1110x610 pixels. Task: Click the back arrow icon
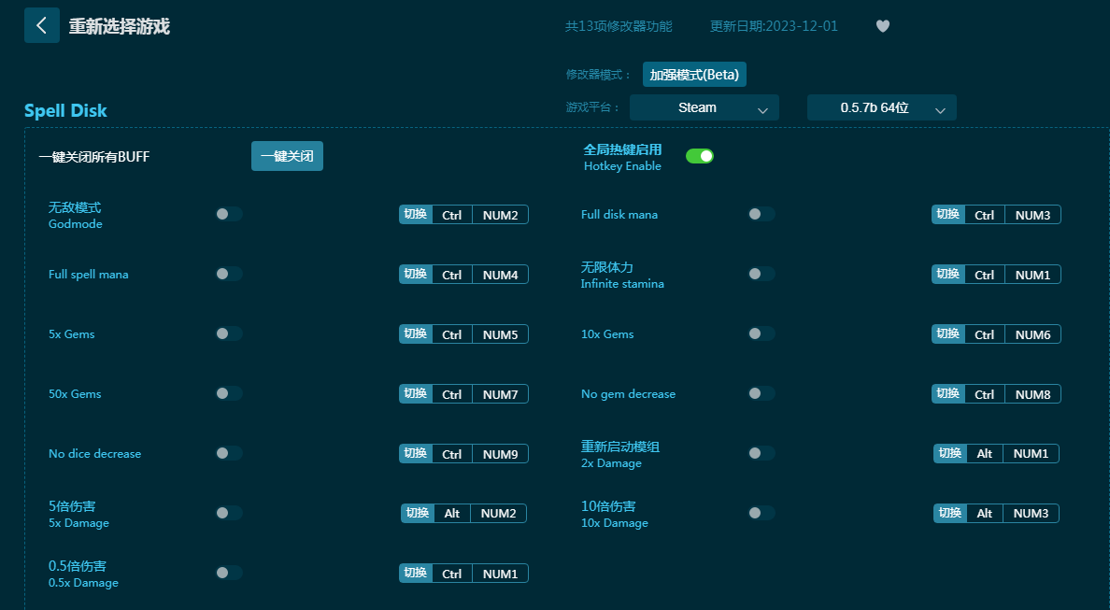point(41,25)
